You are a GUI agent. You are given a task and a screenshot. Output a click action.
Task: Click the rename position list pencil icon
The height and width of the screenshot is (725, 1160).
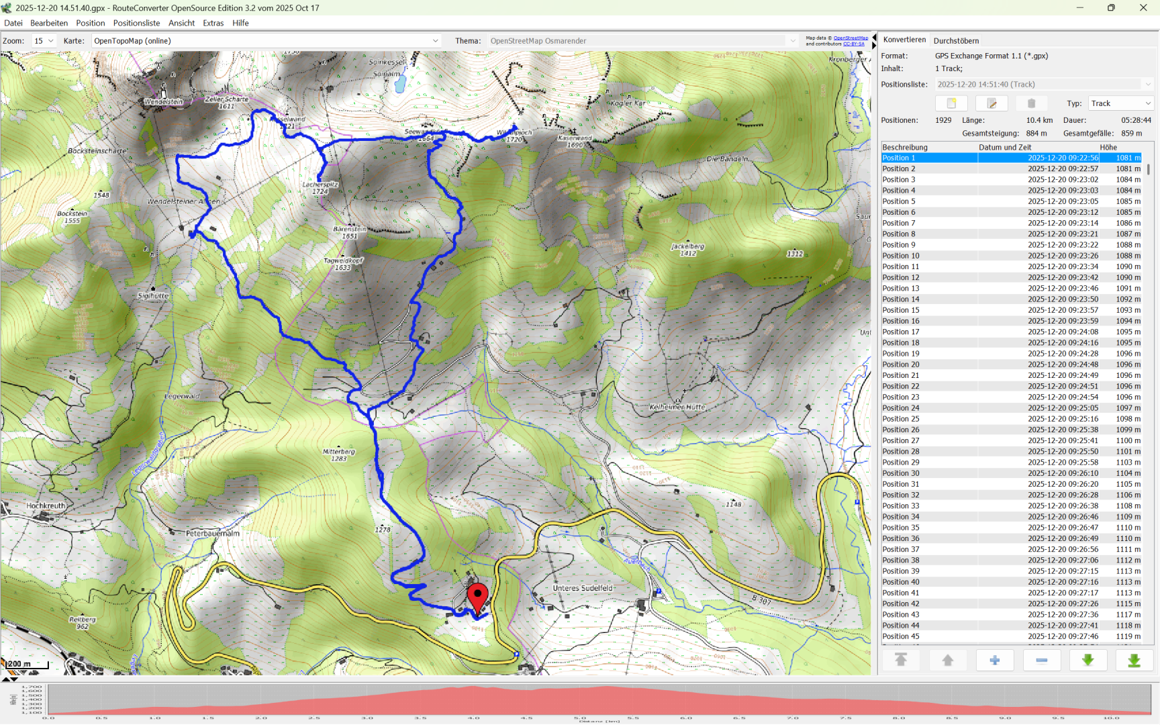pyautogui.click(x=992, y=103)
